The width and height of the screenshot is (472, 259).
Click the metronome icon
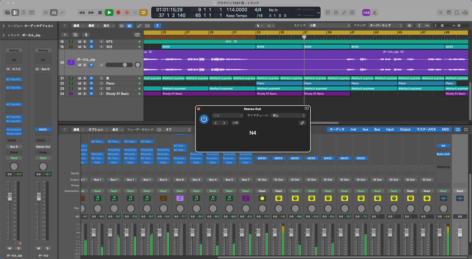tap(375, 13)
